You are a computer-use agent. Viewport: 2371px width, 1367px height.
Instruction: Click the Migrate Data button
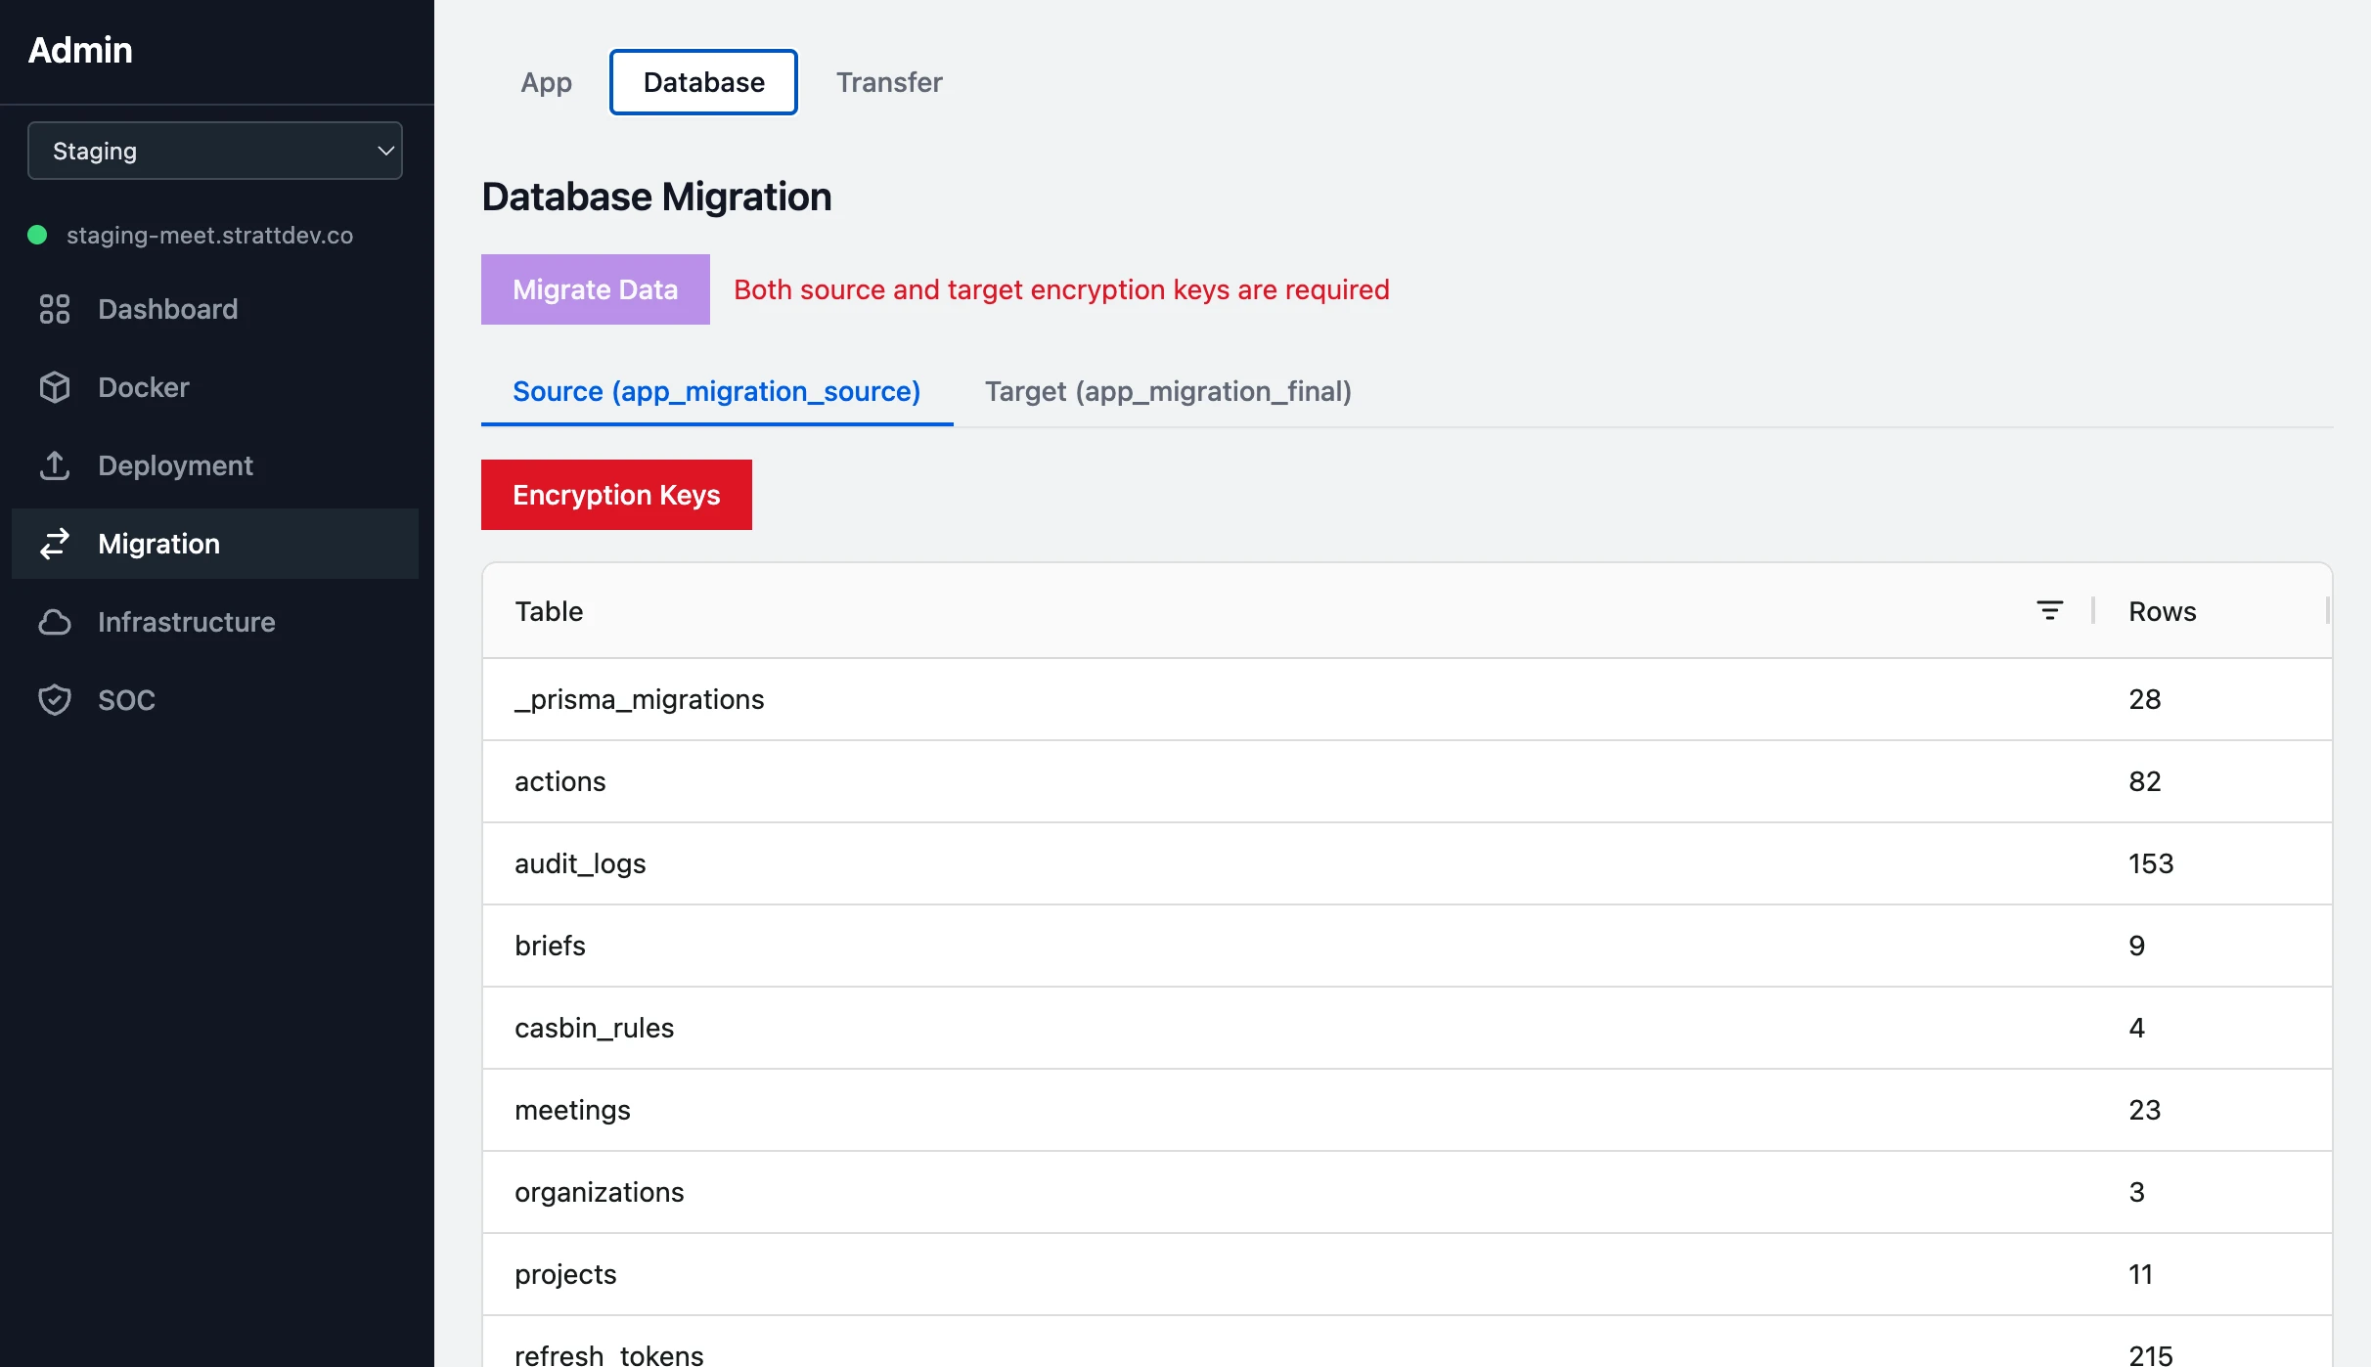pyautogui.click(x=595, y=288)
